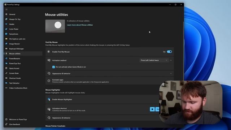
Task: Click the Text Extractor icon
Action: pos(6,83)
